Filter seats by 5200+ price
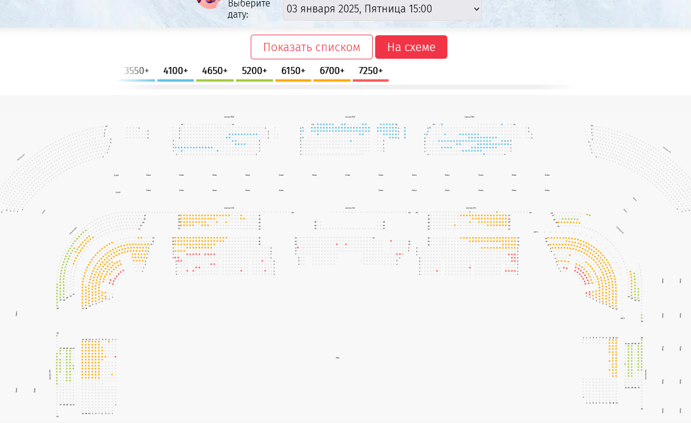The image size is (691, 423). (x=254, y=71)
